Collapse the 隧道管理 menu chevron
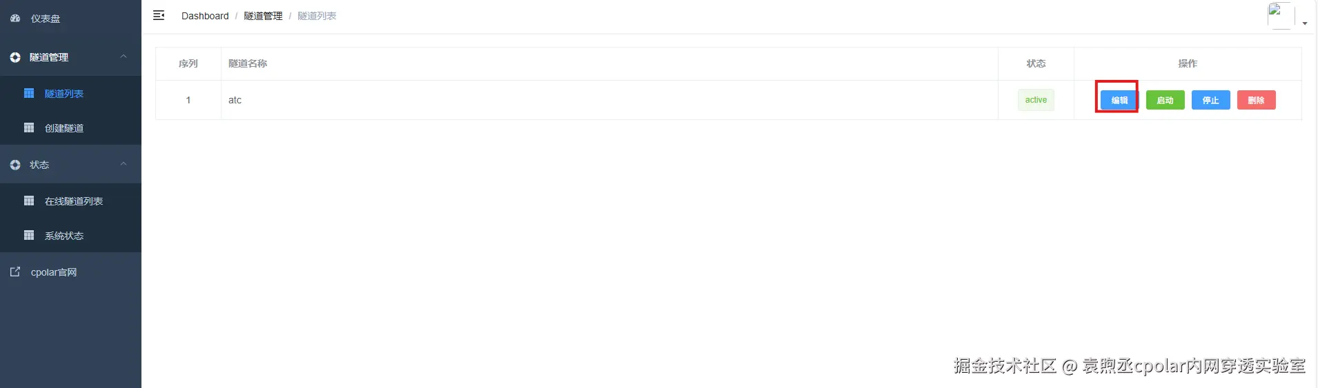1318x388 pixels. click(x=124, y=57)
